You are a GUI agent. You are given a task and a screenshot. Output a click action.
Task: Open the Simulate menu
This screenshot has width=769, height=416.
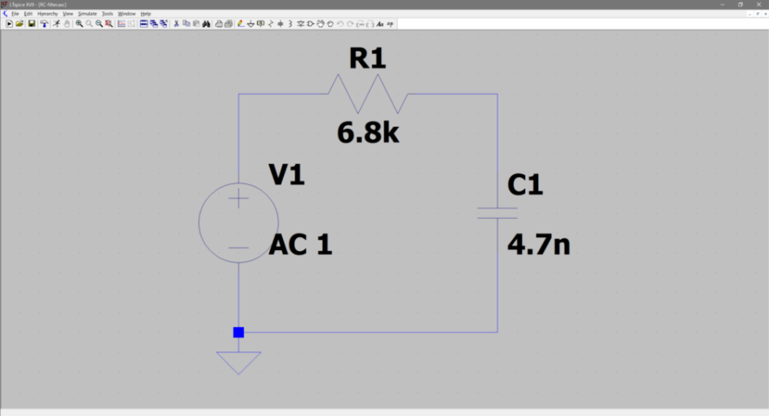[87, 14]
